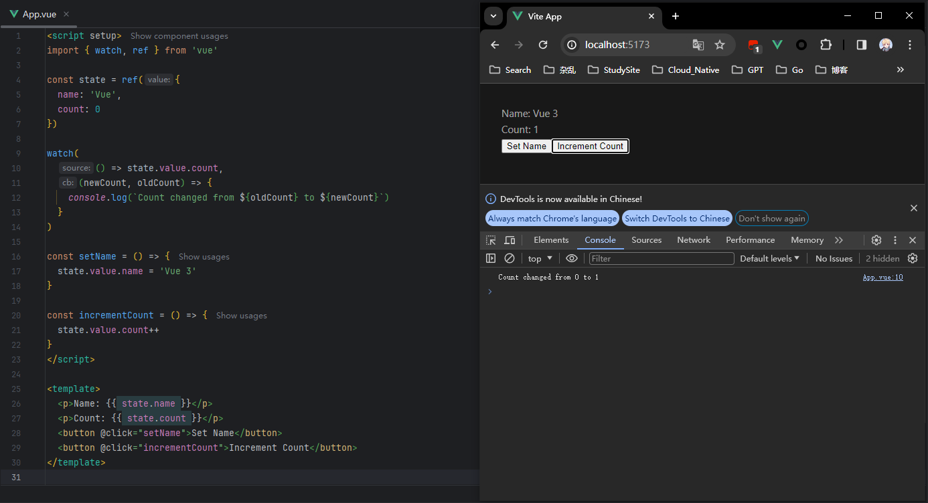Click Always match Chrome's language
Viewport: 928px width, 503px height.
tap(552, 218)
